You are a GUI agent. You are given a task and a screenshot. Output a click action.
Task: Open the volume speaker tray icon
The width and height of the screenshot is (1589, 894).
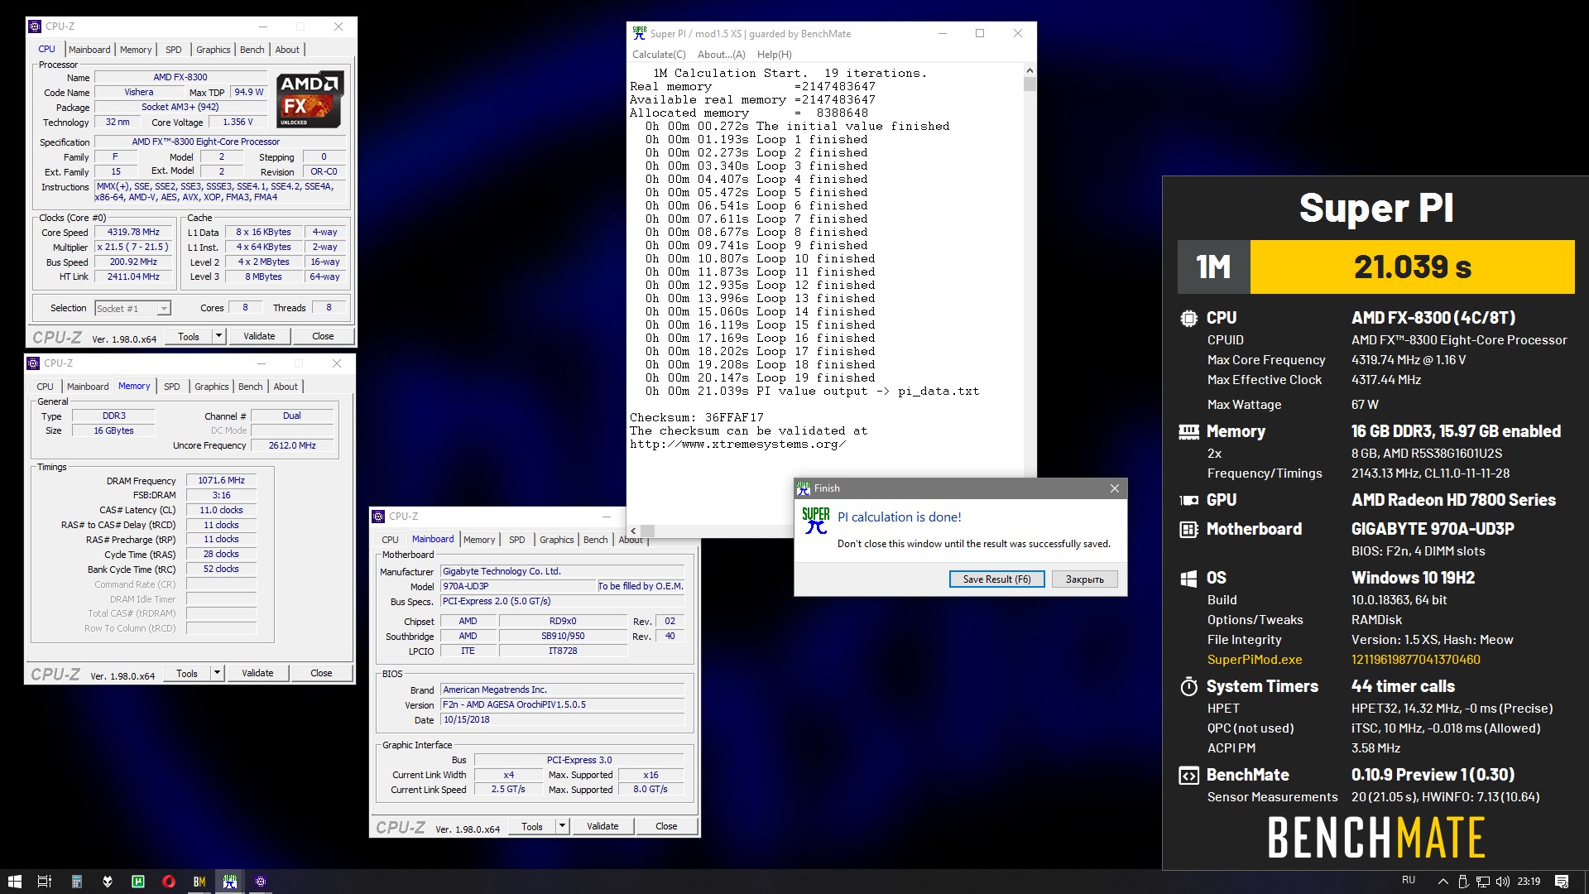pyautogui.click(x=1503, y=882)
